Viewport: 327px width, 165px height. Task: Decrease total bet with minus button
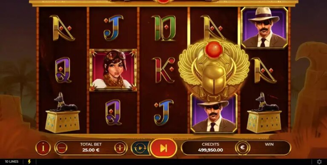62,148
